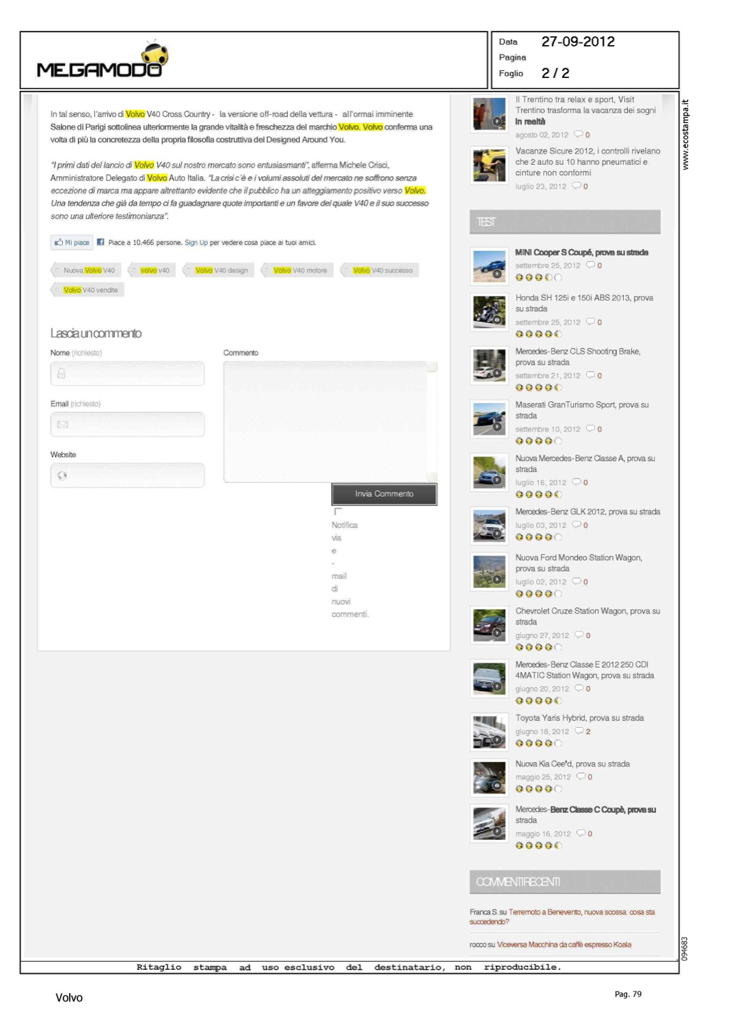Screen dimensions: 731x1026
Task: Click the Megamodo logo
Action: 102,62
